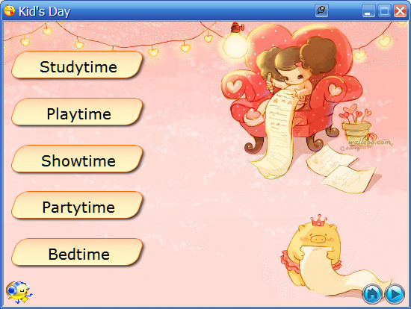This screenshot has height=309, width=411.
Task: Open the Kid's Day smiley system menu
Action: 10,10
